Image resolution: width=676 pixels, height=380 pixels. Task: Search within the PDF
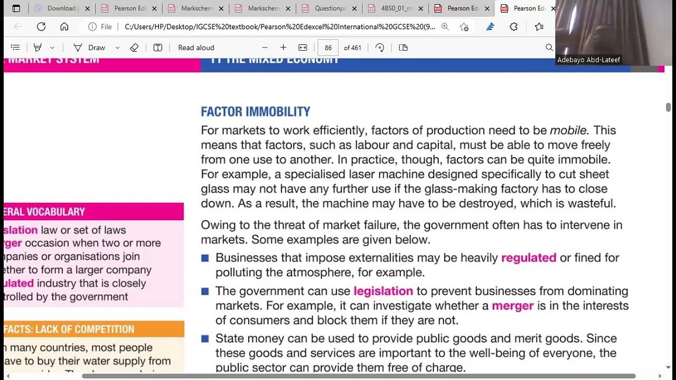click(549, 47)
